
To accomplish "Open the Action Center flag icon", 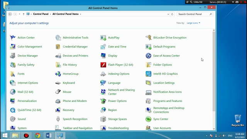I will point(13,37).
